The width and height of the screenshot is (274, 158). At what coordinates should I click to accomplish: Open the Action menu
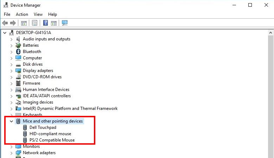22,14
